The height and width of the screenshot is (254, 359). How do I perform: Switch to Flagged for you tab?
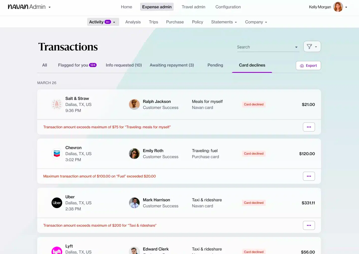[77, 65]
